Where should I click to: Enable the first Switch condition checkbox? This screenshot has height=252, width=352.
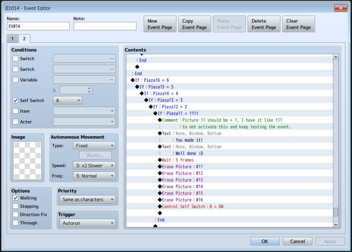[15, 59]
